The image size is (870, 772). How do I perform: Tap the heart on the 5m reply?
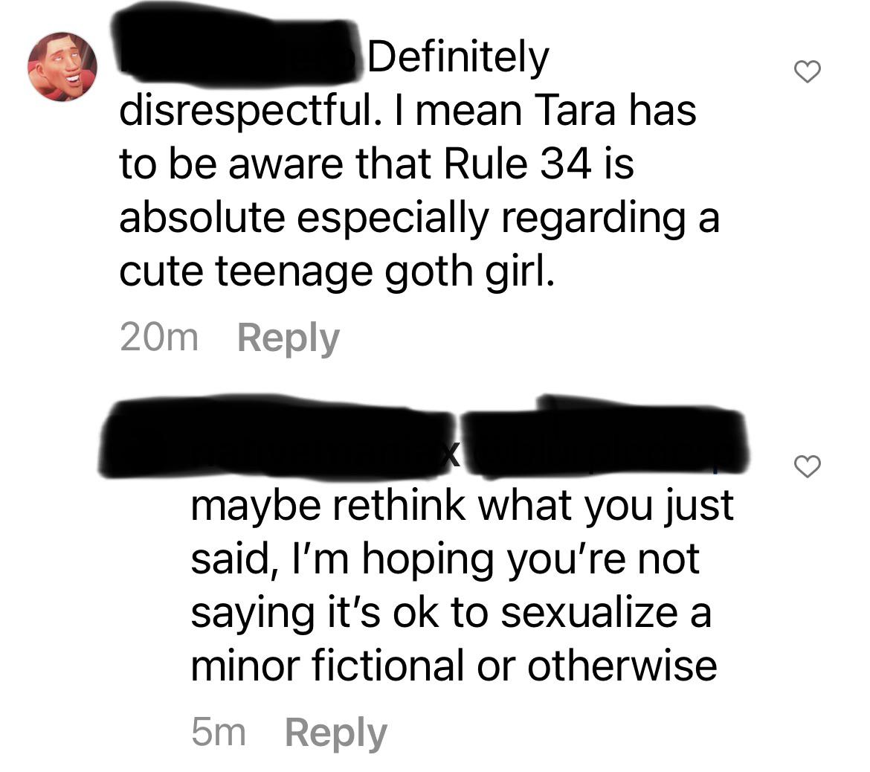(x=807, y=466)
